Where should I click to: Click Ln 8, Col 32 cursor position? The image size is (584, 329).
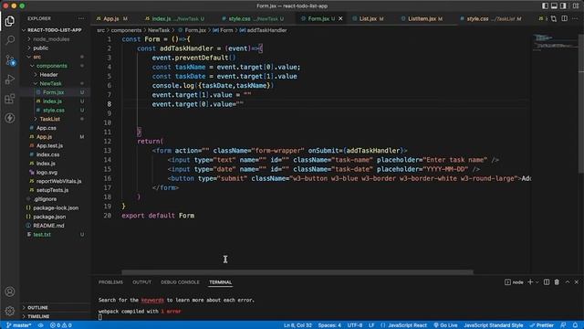pos(297,325)
